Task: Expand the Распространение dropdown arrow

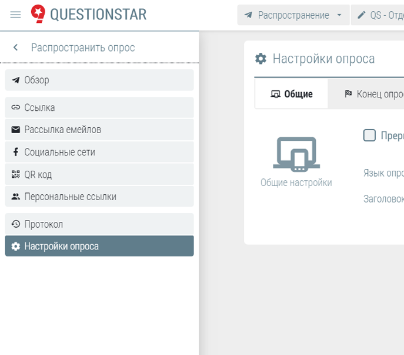Action: tap(339, 15)
